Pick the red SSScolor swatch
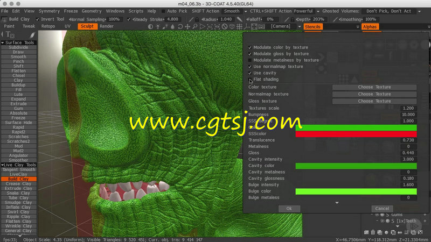 [x=356, y=134]
